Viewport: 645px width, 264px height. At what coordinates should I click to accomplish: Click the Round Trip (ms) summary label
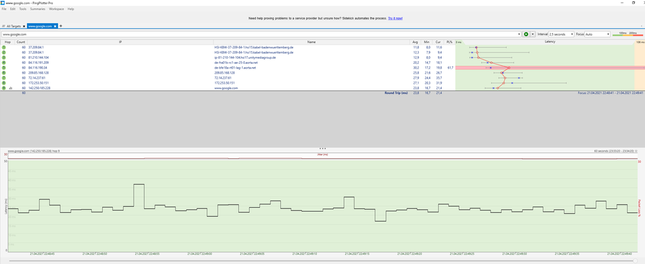(x=396, y=94)
